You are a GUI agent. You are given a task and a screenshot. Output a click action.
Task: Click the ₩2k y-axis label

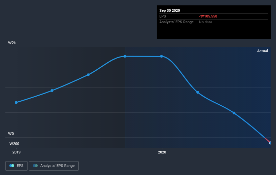coord(12,43)
